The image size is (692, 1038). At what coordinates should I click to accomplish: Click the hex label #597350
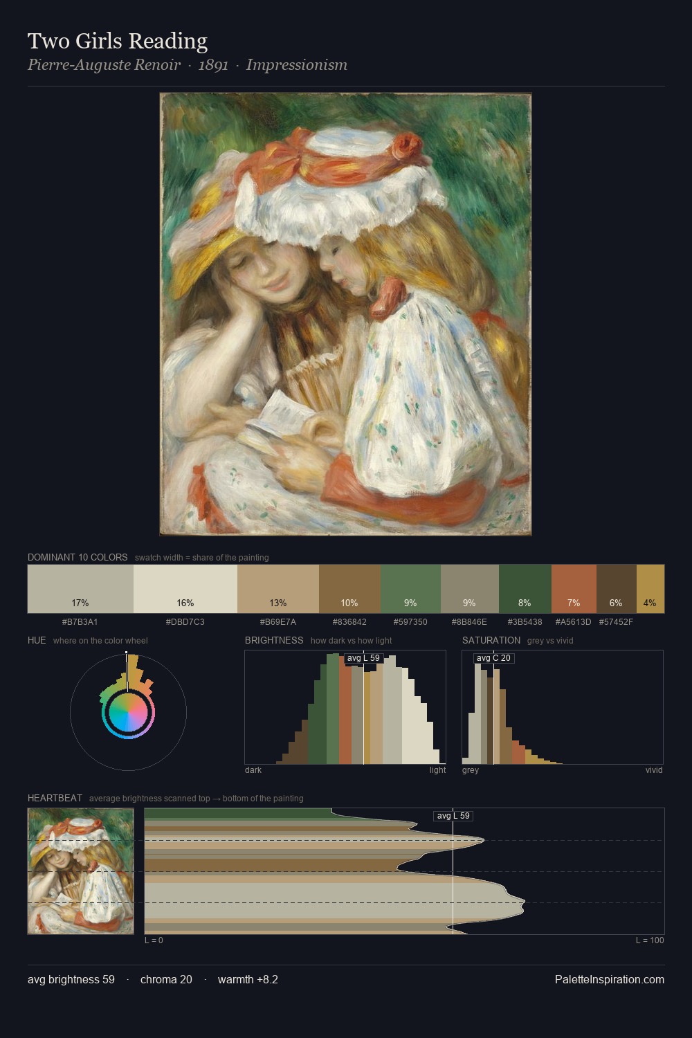pyautogui.click(x=410, y=622)
